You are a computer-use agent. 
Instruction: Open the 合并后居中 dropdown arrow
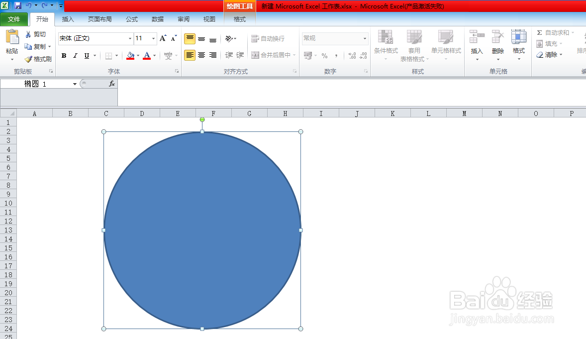point(294,55)
